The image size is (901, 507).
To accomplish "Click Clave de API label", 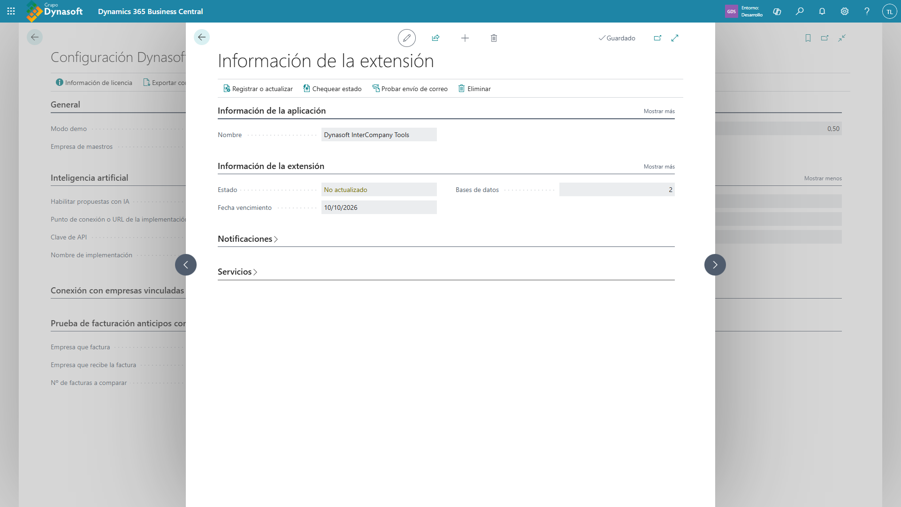I will tap(69, 237).
